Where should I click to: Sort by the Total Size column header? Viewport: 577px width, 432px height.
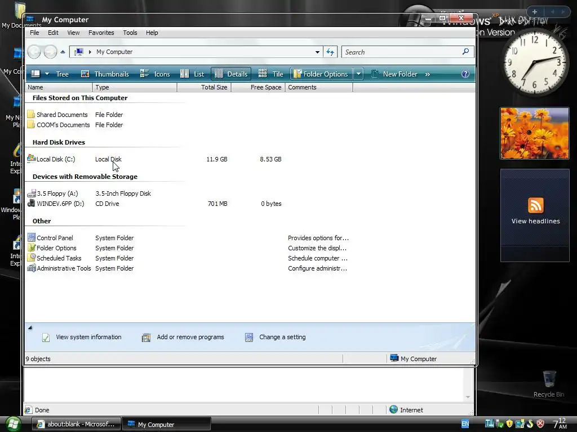pyautogui.click(x=204, y=87)
